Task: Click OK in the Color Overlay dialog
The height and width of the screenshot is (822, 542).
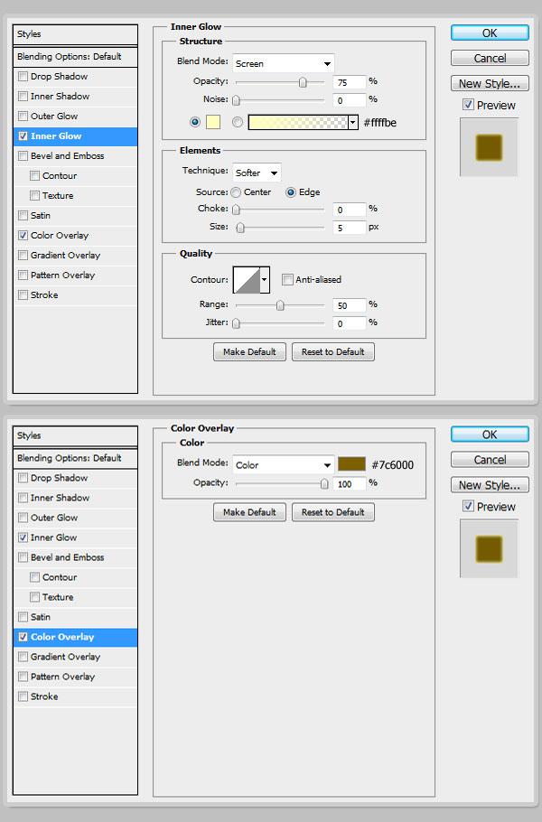Action: point(490,434)
